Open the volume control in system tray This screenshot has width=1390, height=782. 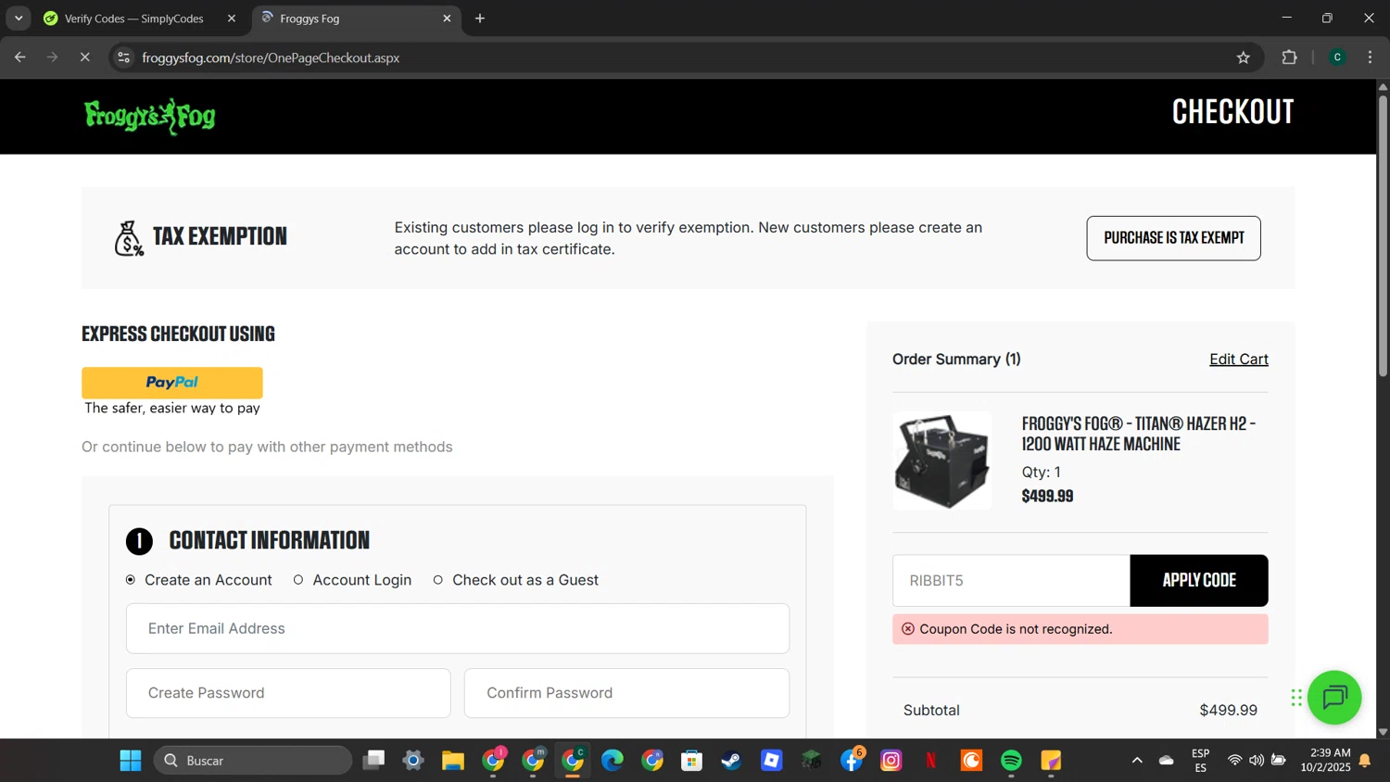[x=1257, y=761]
